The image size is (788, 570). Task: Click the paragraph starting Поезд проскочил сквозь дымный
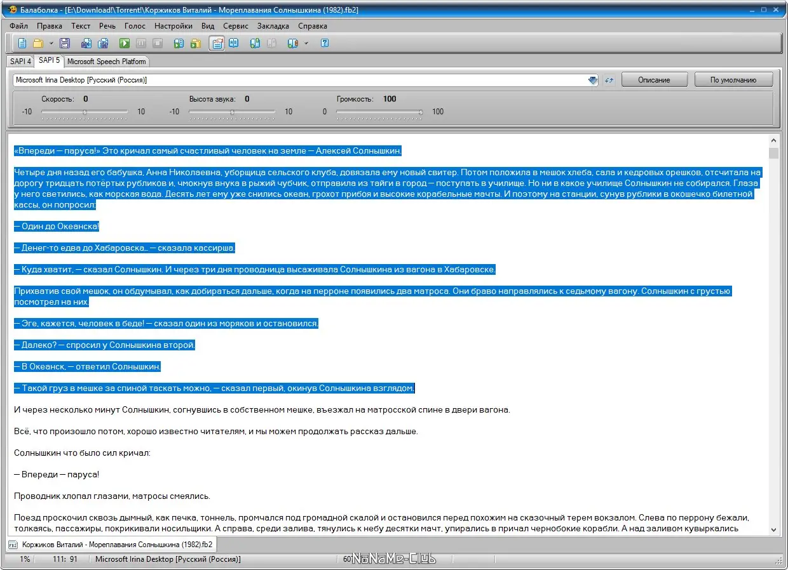pos(383,523)
